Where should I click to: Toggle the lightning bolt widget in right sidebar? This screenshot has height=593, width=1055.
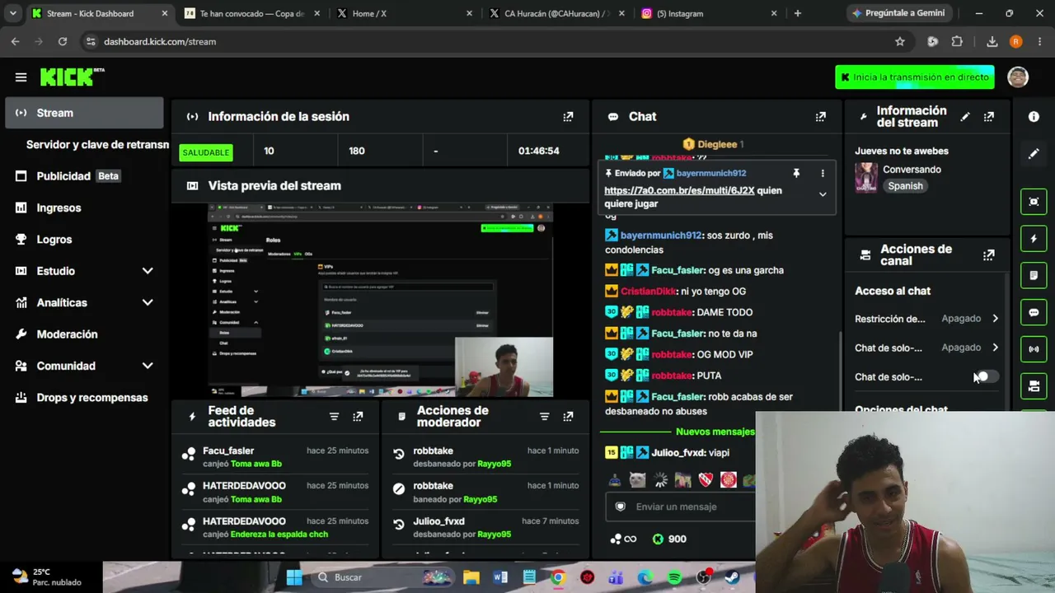pos(1034,239)
